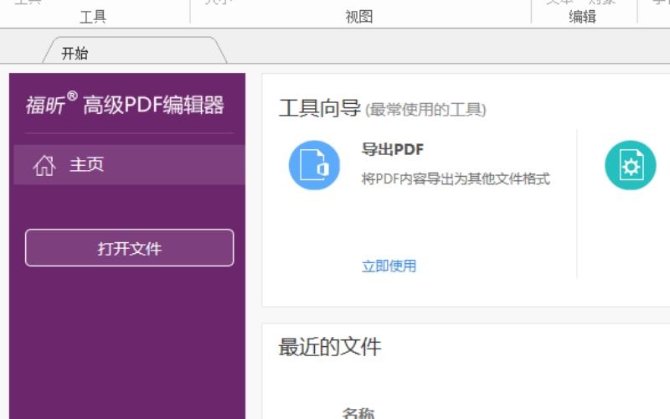Click the 福昕 高级PDF编辑器 title
Image resolution: width=670 pixels, height=419 pixels.
click(x=125, y=104)
